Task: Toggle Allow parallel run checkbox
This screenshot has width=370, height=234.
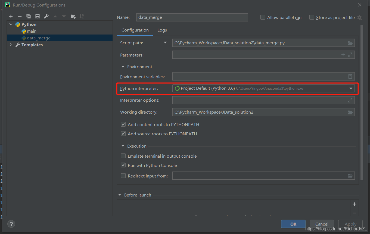Action: point(263,17)
